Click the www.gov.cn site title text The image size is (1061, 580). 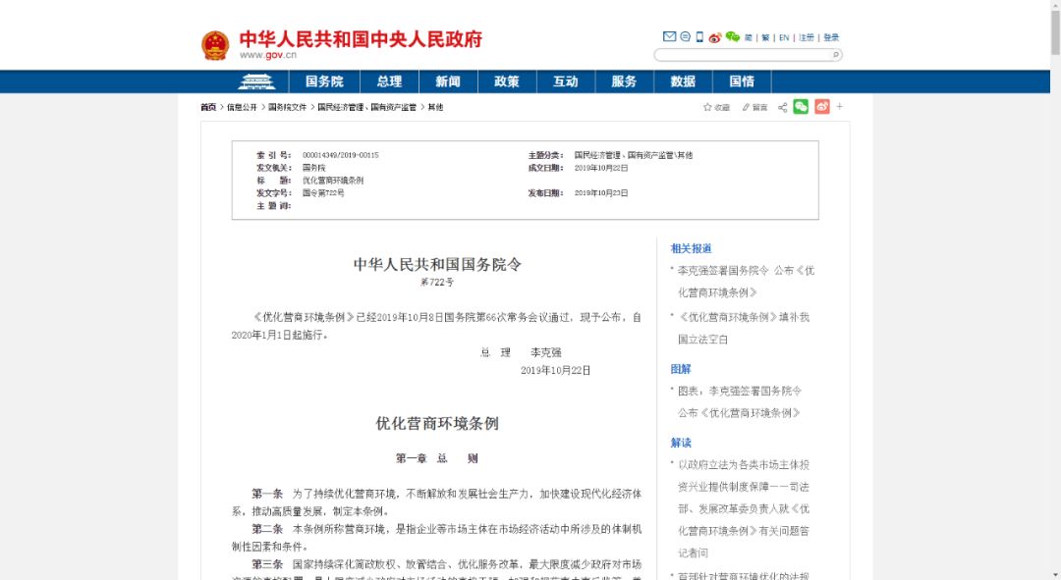tap(268, 55)
